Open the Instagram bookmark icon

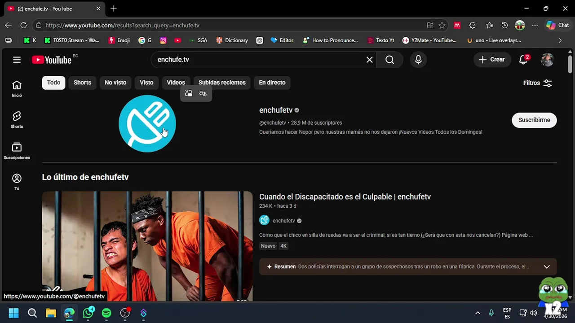163,40
